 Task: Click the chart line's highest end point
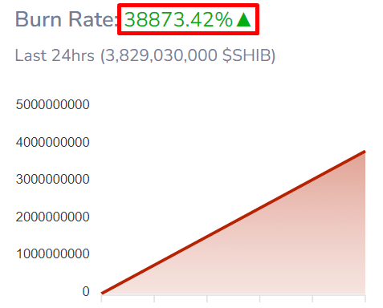pos(365,152)
